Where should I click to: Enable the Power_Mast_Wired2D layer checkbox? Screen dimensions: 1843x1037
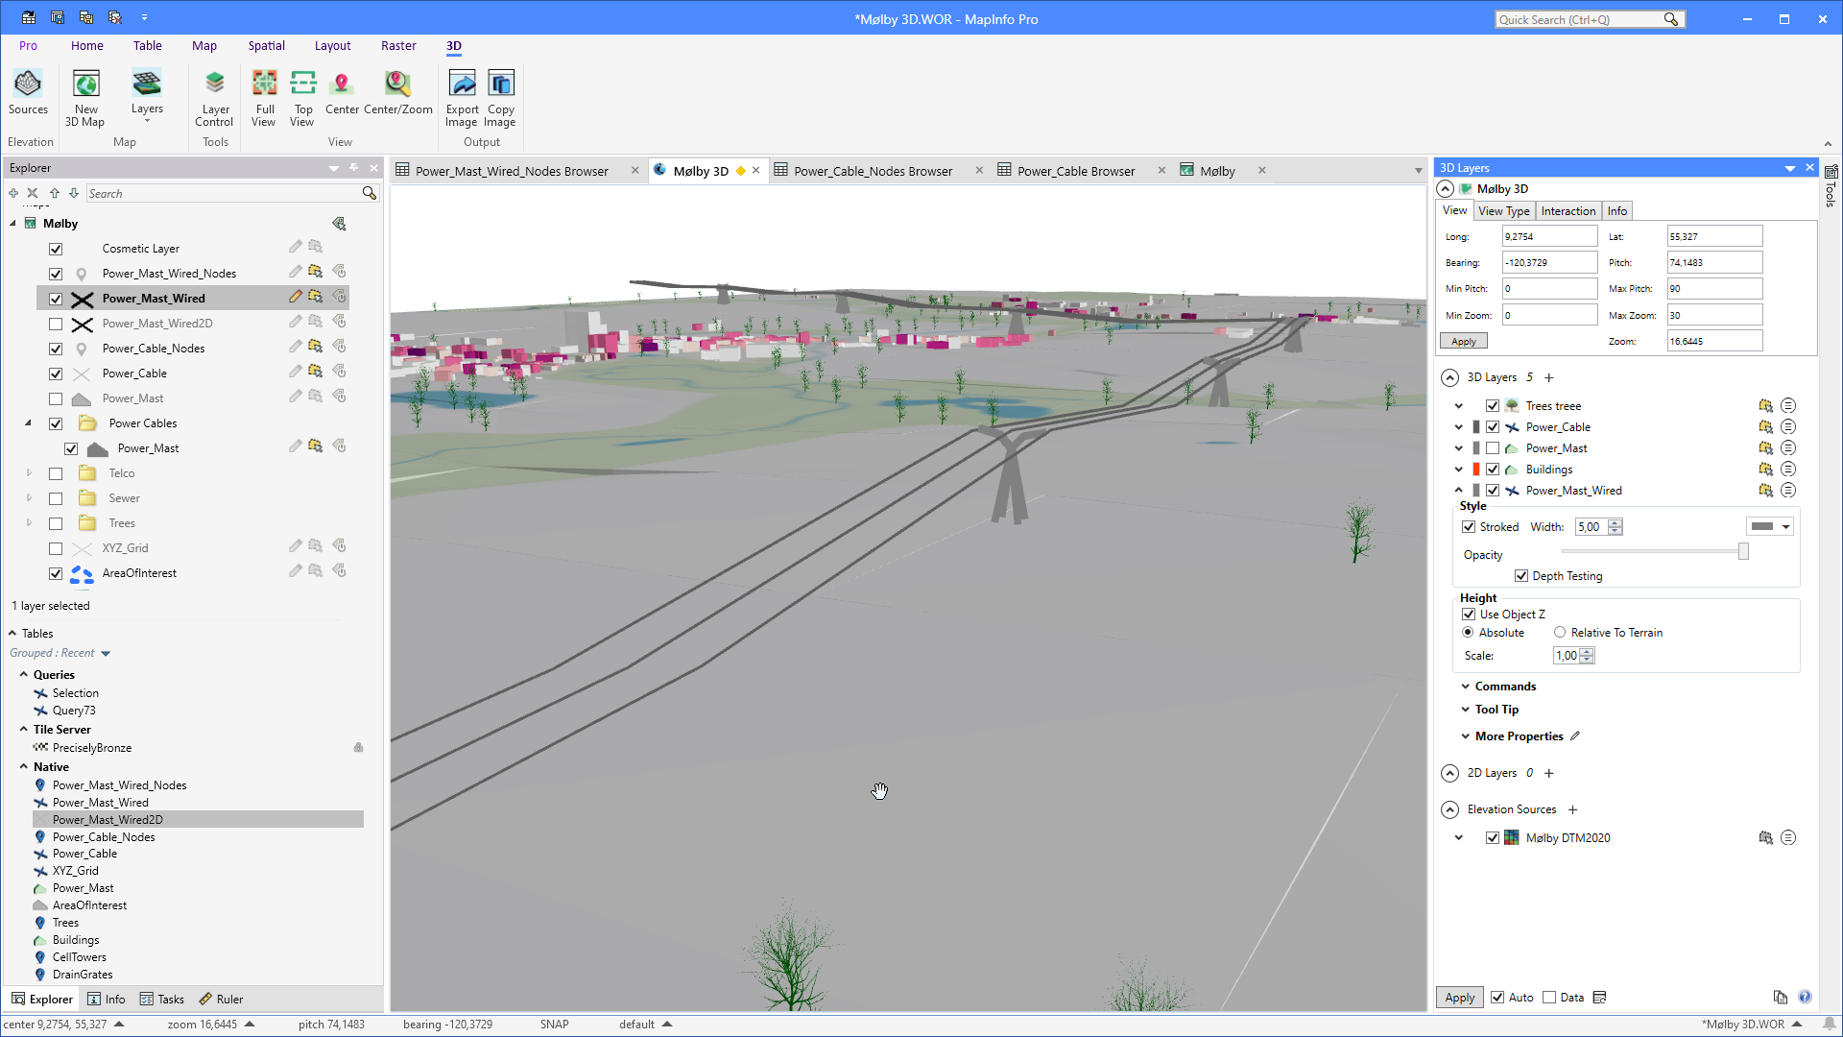coord(56,324)
